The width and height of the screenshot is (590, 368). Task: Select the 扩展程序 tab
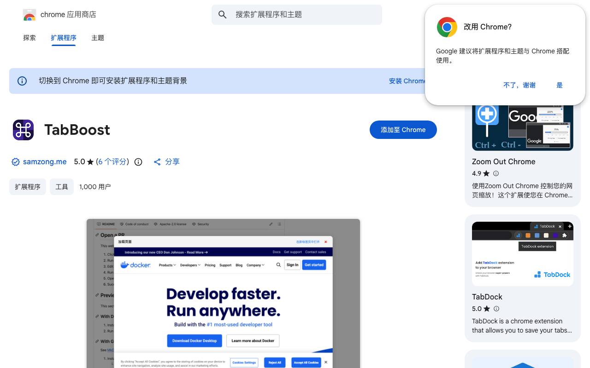[64, 38]
